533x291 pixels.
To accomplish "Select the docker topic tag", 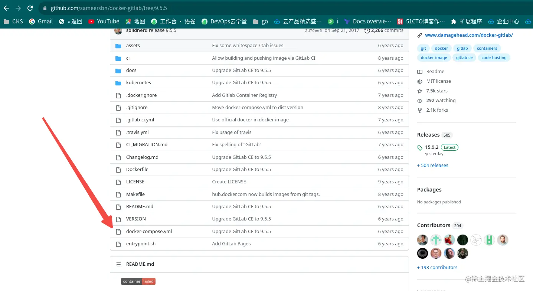I will point(441,48).
